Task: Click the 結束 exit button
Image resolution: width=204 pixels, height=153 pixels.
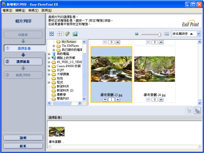Action: pos(23,146)
